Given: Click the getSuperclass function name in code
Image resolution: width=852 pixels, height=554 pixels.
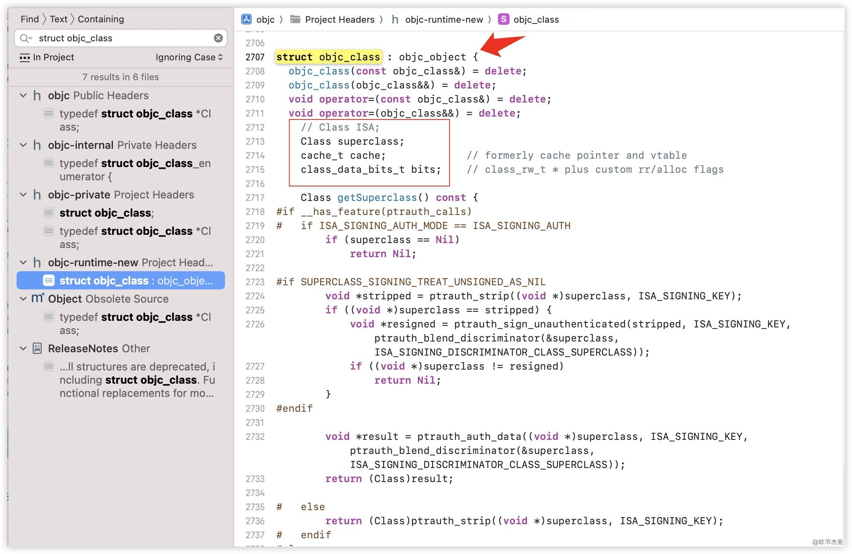Looking at the screenshot, I should click(x=377, y=198).
